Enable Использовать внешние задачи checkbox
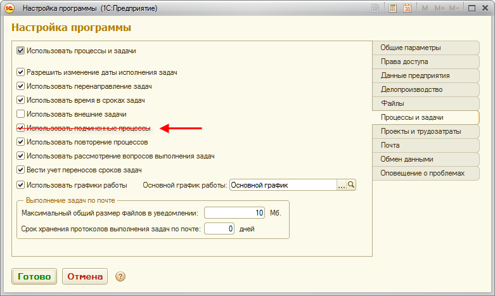Image resolution: width=495 pixels, height=296 pixels. coord(20,113)
